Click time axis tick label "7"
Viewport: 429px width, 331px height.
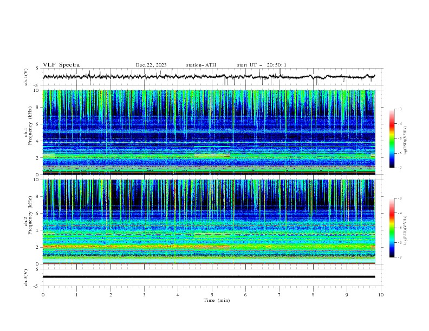279,295
